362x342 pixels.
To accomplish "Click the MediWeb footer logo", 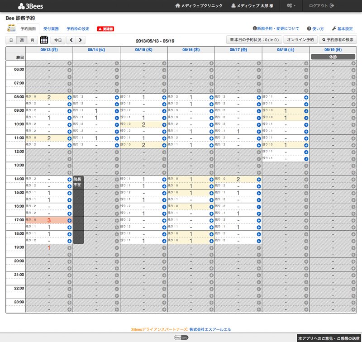I will pos(181,337).
